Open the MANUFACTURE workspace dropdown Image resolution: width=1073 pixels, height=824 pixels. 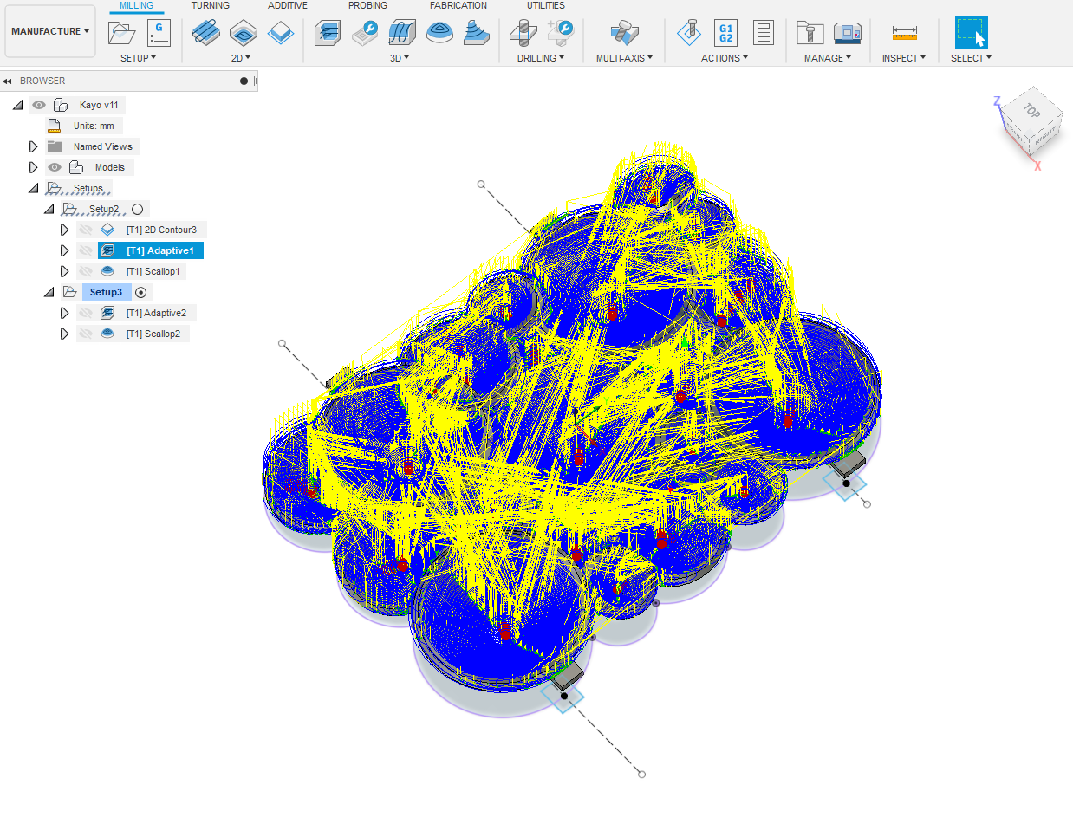pos(50,31)
